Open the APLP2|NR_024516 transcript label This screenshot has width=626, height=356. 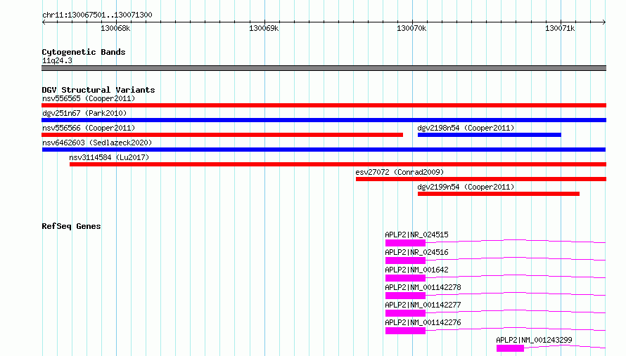pos(416,252)
